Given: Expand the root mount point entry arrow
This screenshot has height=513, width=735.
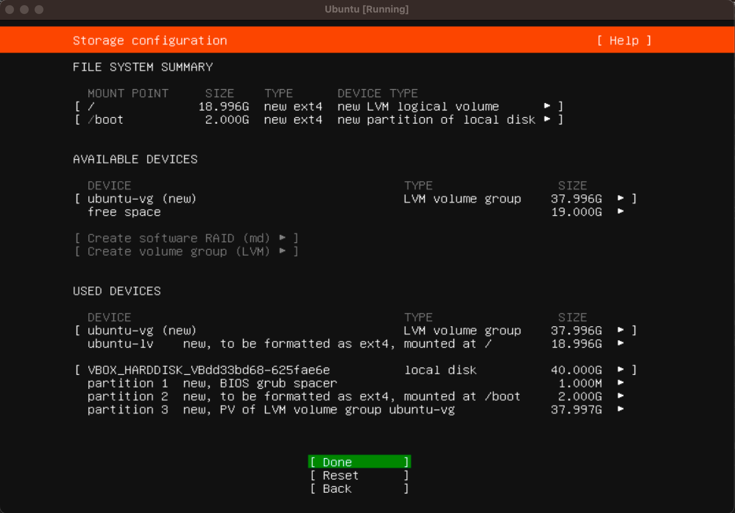Looking at the screenshot, I should coord(547,106).
